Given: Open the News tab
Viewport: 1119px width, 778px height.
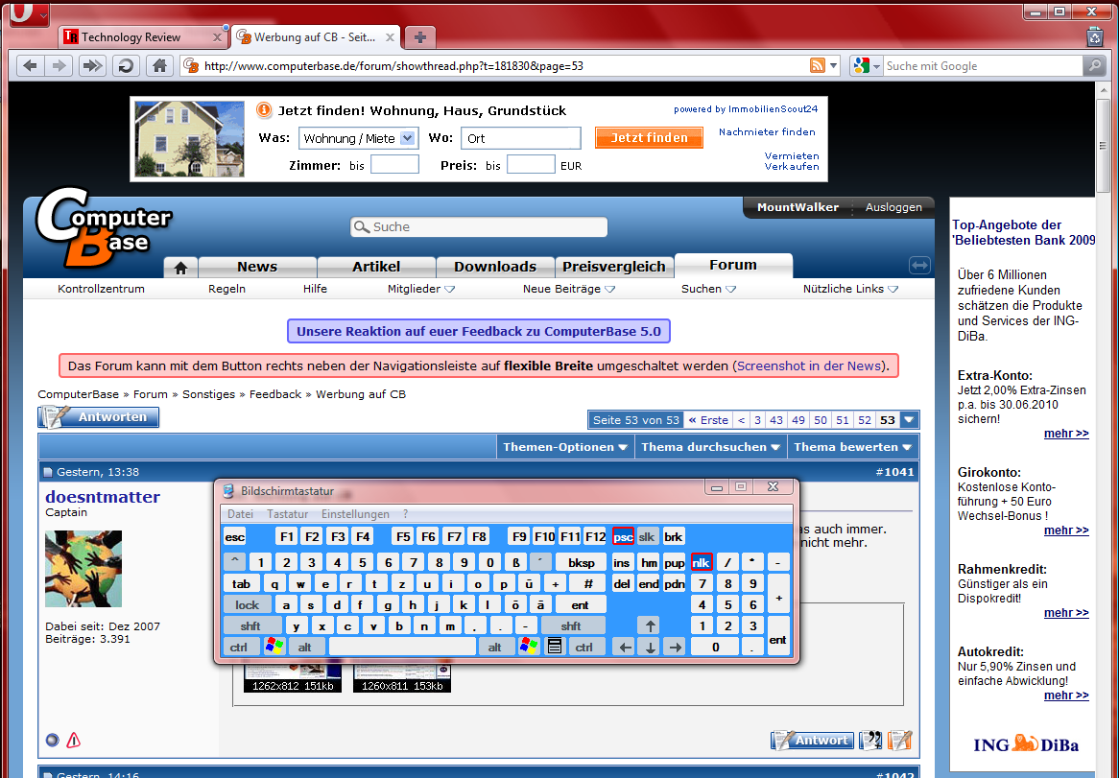Looking at the screenshot, I should (x=257, y=267).
